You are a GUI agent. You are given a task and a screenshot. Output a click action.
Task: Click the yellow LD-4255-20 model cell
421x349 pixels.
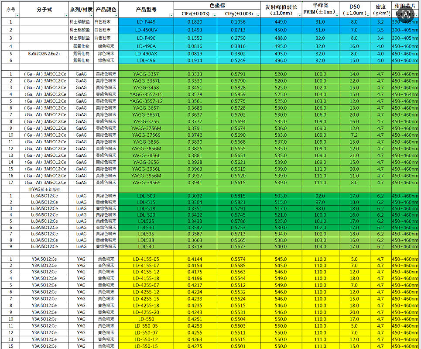tap(146, 312)
